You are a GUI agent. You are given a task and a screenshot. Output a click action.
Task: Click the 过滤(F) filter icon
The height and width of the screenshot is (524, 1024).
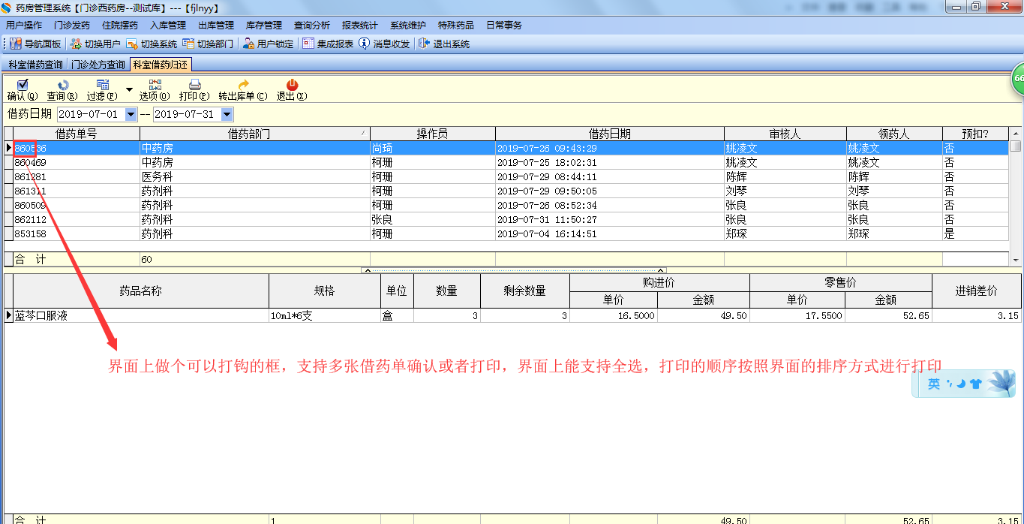(x=103, y=85)
